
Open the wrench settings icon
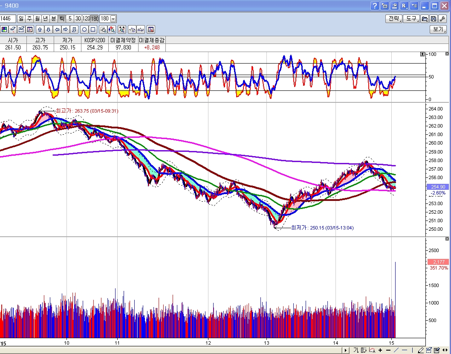coord(442,19)
